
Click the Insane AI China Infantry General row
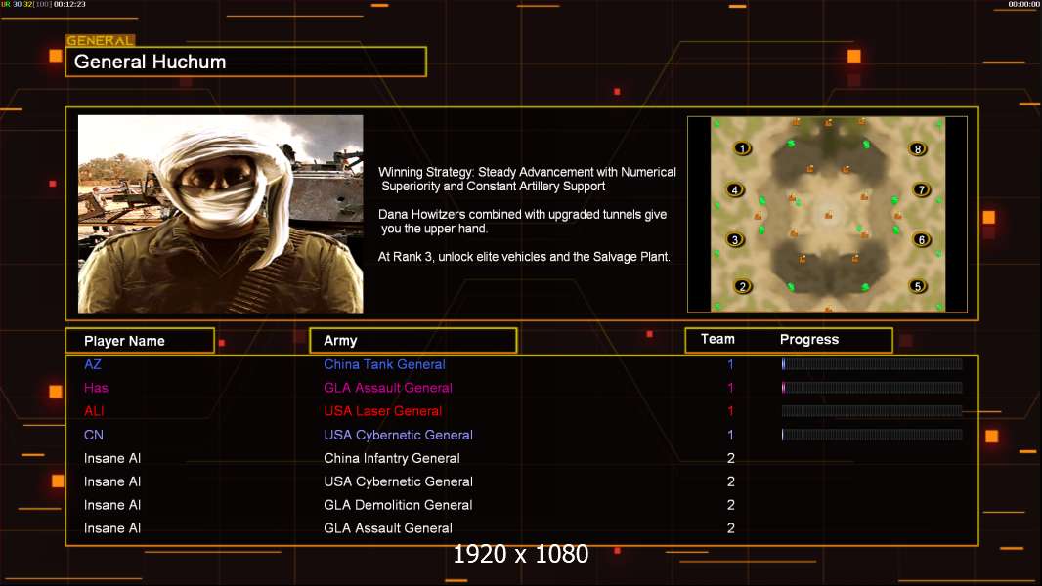(x=522, y=458)
